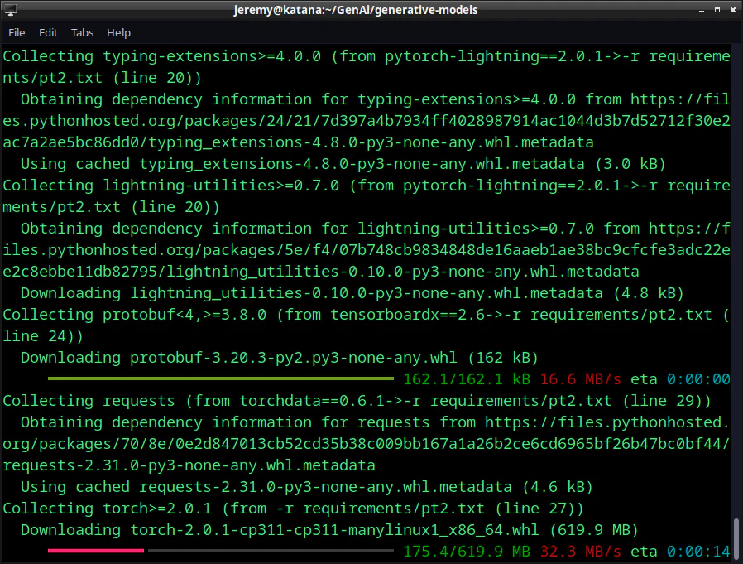Click 'Collecting lightning-utilities>=0.7.0' line
Viewport: 743px width, 564px height.
point(367,186)
